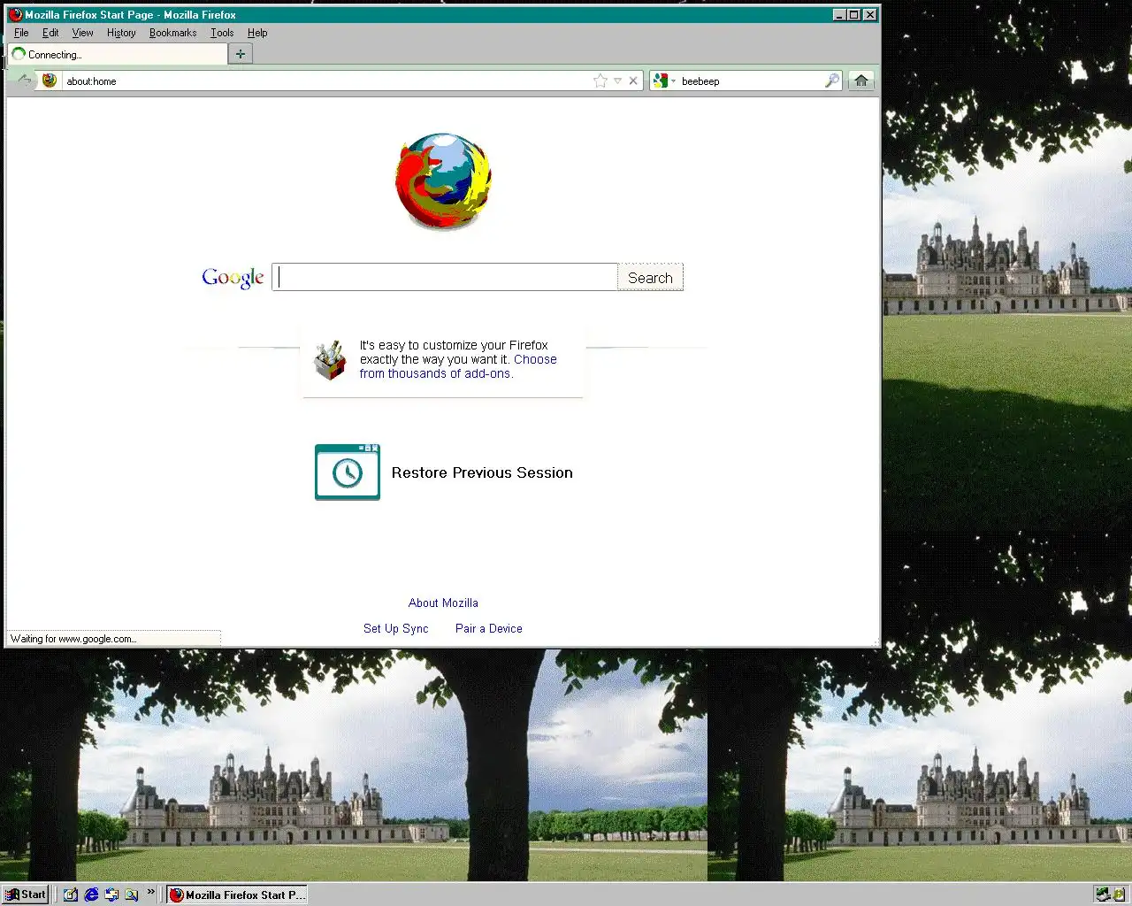Maximize the Firefox window
This screenshot has width=1132, height=906.
point(854,14)
